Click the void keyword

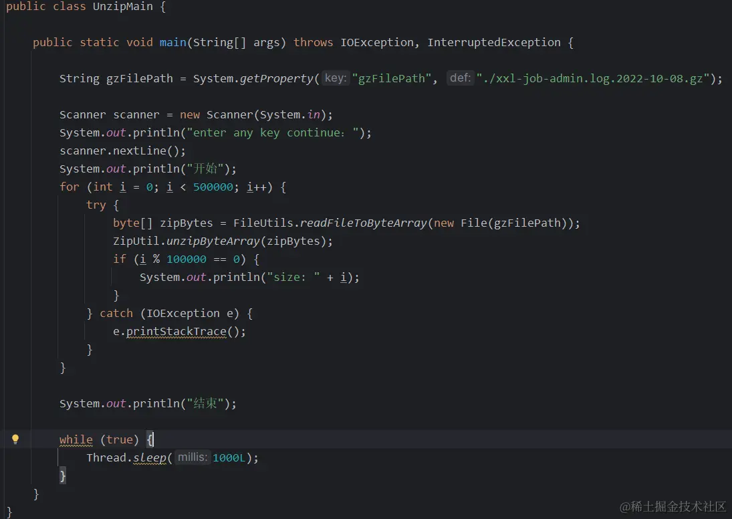pyautogui.click(x=140, y=43)
